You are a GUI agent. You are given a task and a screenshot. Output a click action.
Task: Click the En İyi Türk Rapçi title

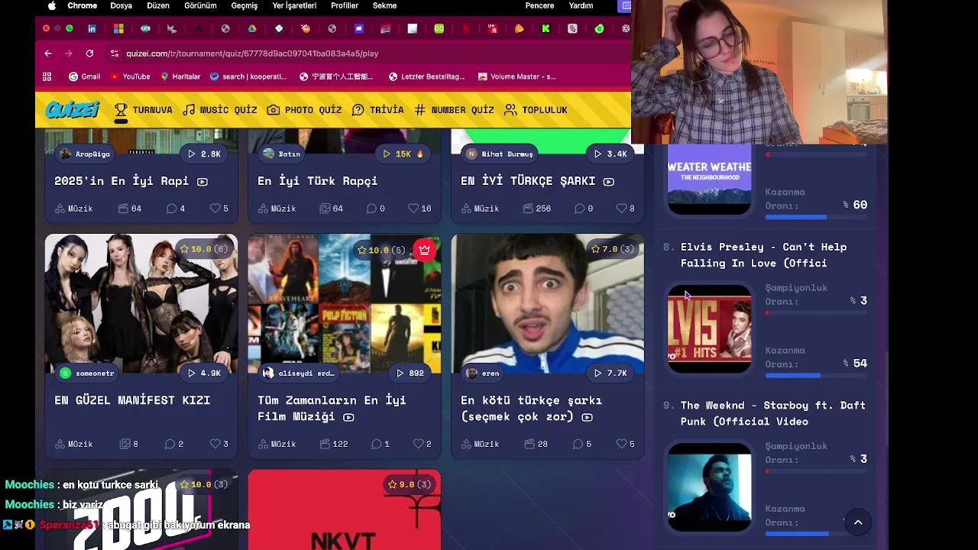tap(318, 181)
